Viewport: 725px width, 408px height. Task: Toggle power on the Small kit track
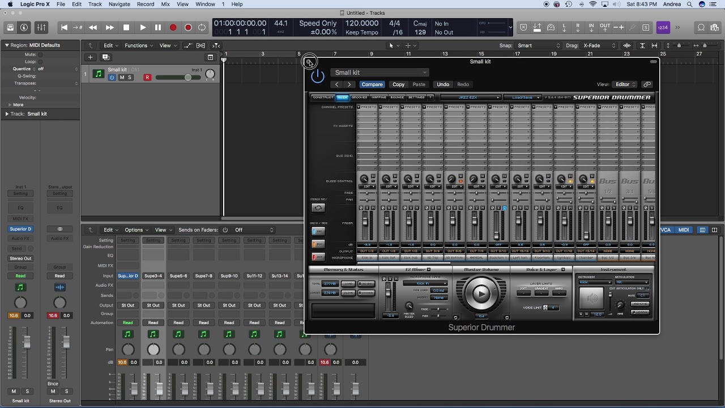[112, 77]
